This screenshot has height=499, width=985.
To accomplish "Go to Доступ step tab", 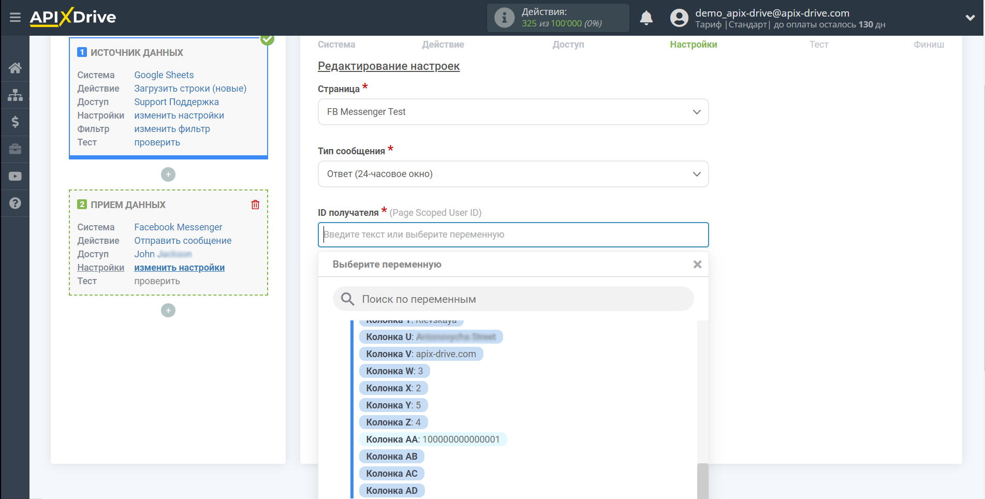I will (568, 45).
